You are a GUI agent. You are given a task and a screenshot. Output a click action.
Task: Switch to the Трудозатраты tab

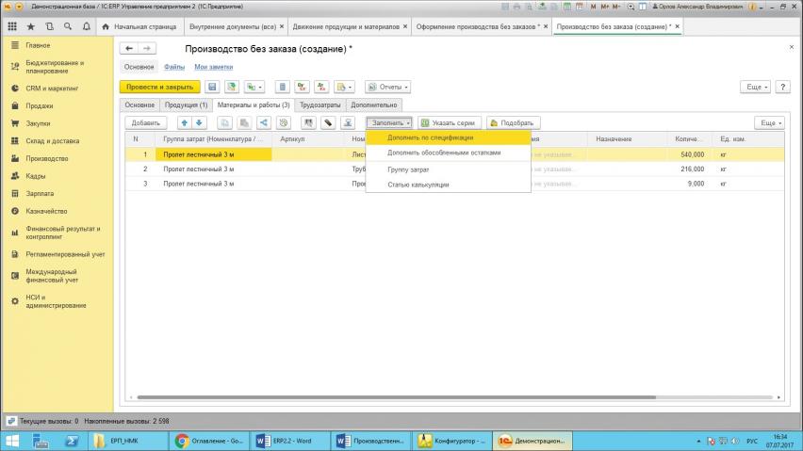click(320, 105)
